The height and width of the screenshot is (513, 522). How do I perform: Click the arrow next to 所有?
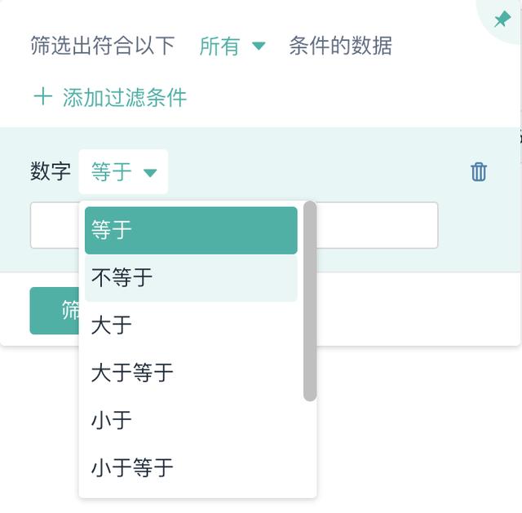click(259, 46)
